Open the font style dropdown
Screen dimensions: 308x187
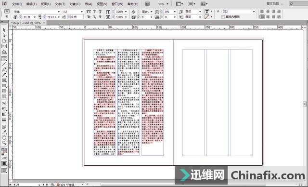click(x=82, y=12)
